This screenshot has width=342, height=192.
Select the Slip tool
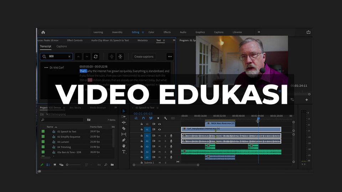tap(124, 134)
